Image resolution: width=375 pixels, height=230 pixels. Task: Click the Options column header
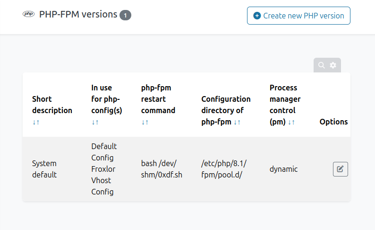pyautogui.click(x=333, y=122)
